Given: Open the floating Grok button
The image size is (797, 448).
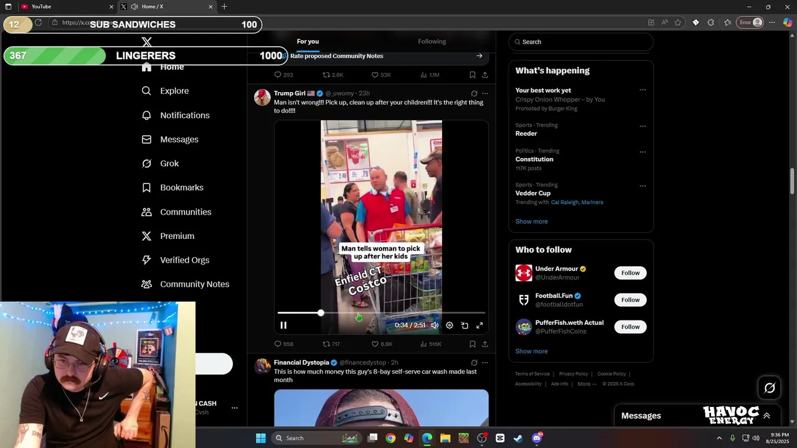Looking at the screenshot, I should pos(770,388).
